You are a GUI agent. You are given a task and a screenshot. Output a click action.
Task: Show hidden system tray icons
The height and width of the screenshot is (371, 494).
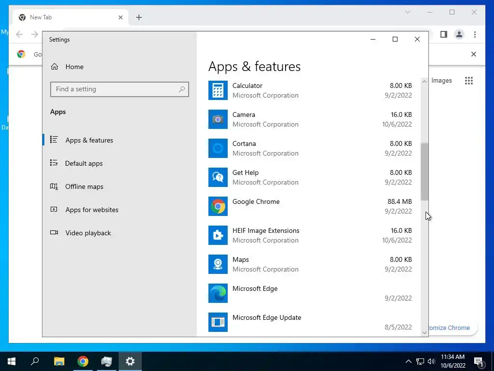(408, 361)
